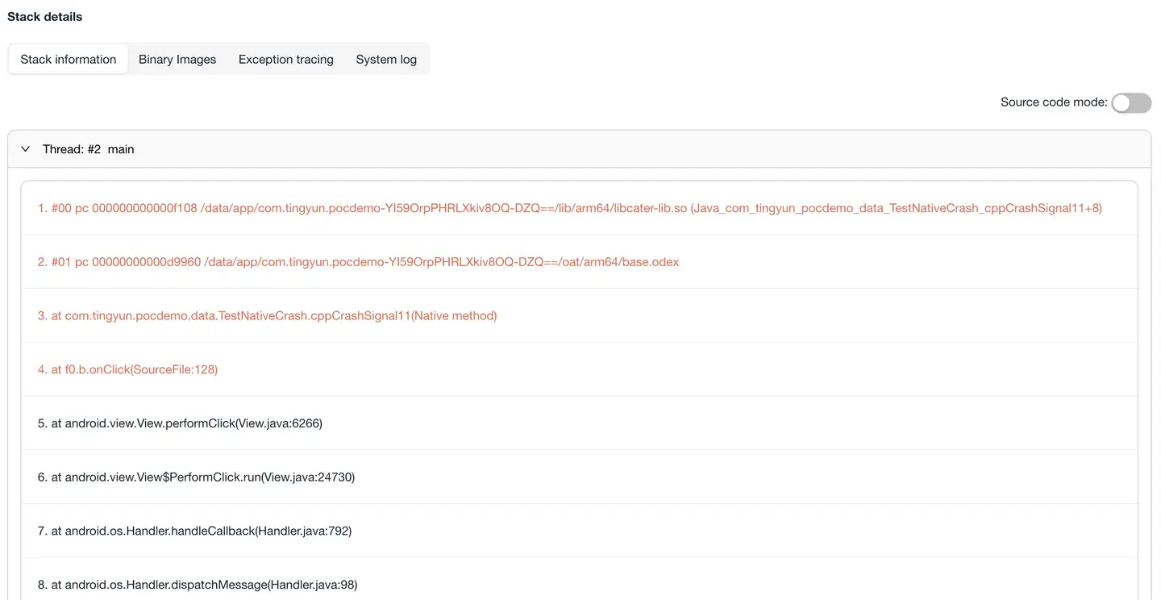
Task: Select the Stack information tab
Action: (69, 60)
